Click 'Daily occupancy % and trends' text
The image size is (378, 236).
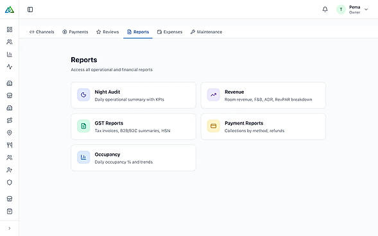tap(124, 162)
